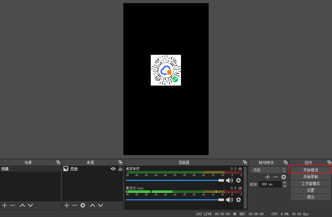Toggle lock on the 图像 source
Viewport: 332px width, 217px height.
click(x=120, y=169)
